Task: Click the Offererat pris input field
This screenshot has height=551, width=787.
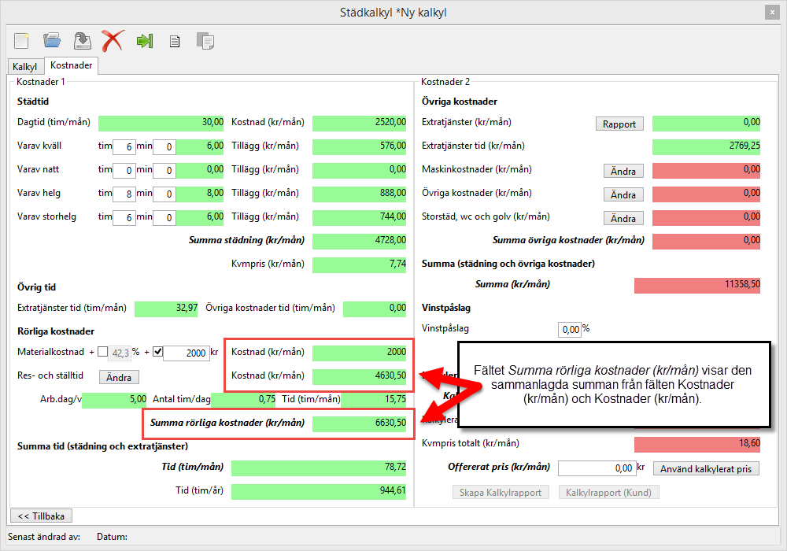Action: click(597, 468)
